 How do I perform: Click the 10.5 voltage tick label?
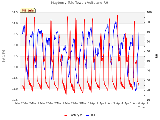coord(15,100)
